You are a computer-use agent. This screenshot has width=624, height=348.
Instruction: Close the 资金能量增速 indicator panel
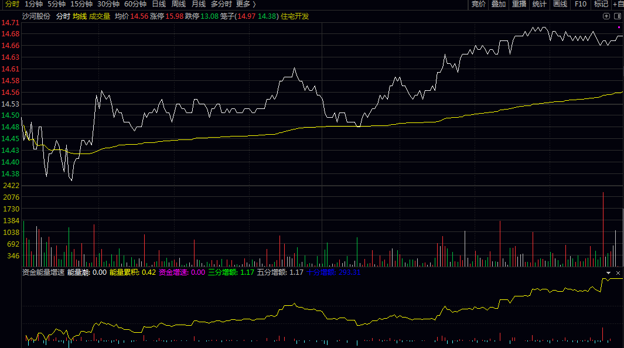point(617,272)
